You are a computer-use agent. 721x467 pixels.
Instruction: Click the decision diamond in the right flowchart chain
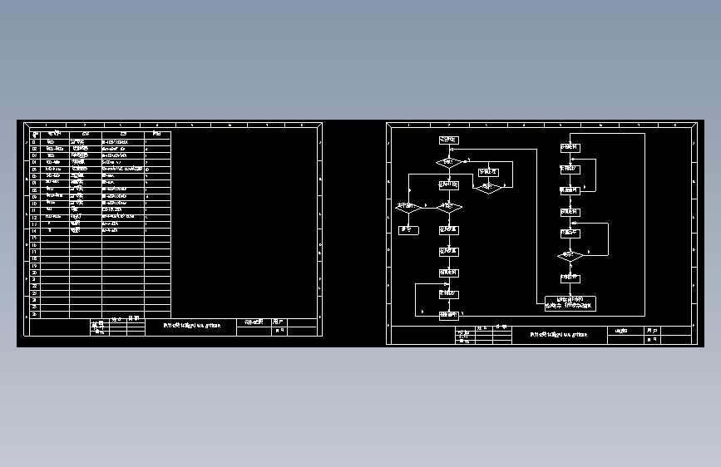[570, 256]
